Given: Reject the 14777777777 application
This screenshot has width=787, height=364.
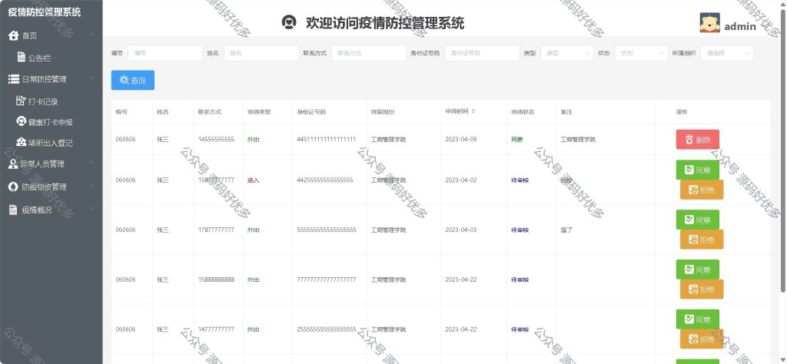Looking at the screenshot, I should pos(702,339).
